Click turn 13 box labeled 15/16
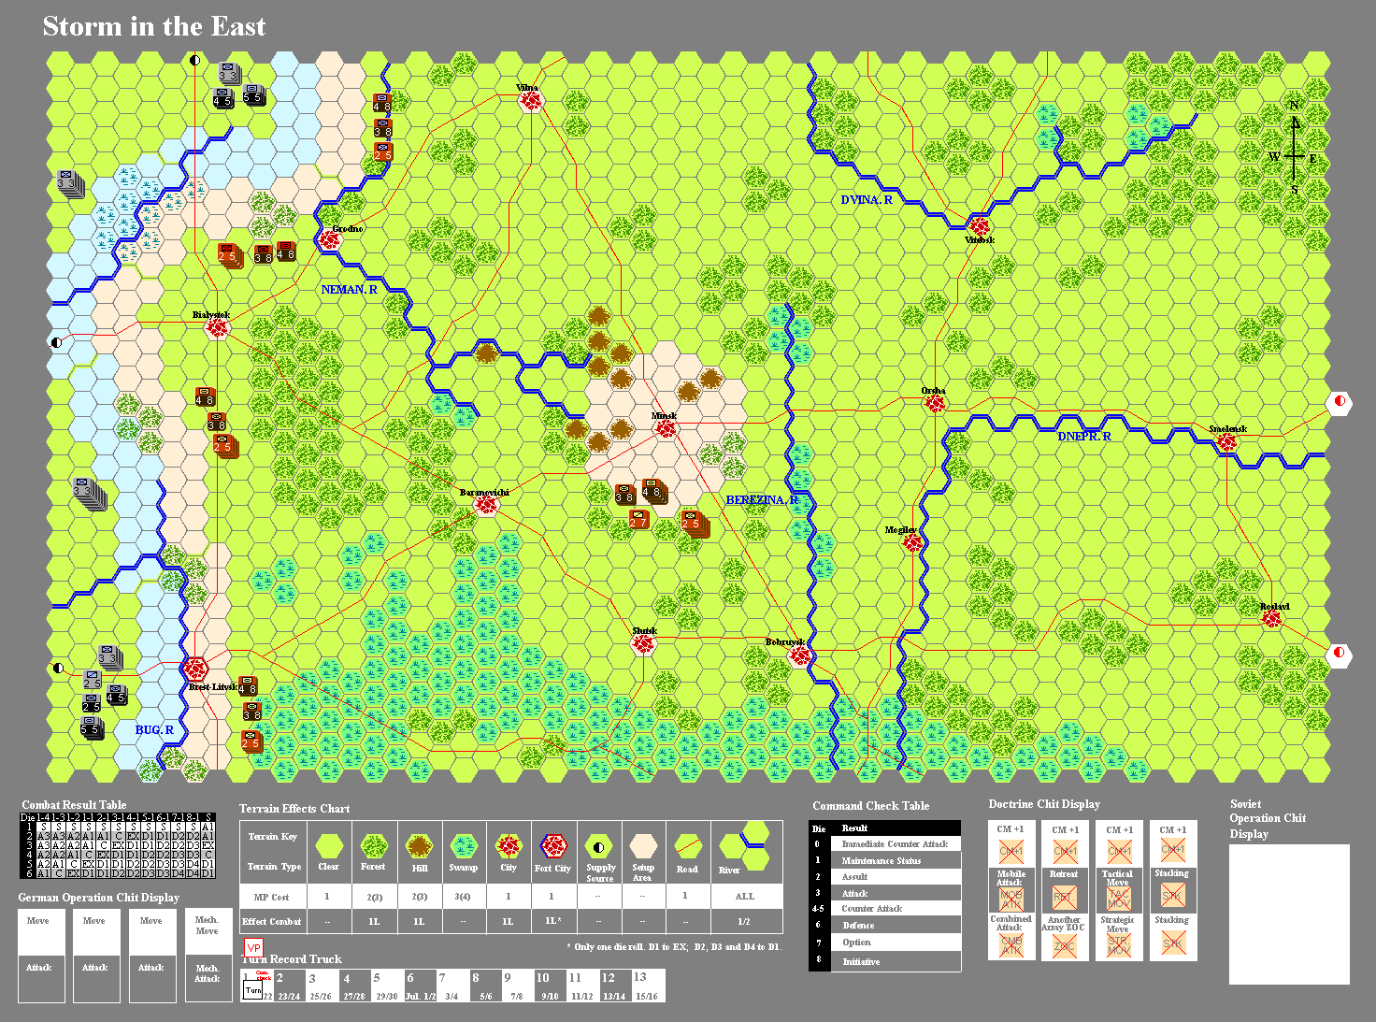This screenshot has width=1376, height=1022. tap(649, 985)
